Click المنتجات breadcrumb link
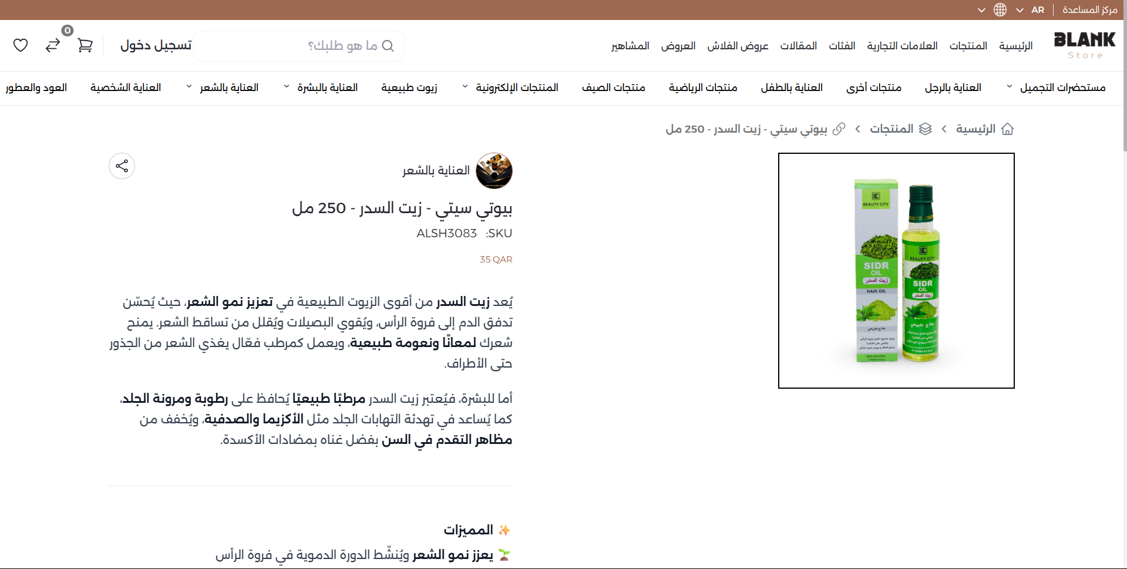 (x=891, y=129)
